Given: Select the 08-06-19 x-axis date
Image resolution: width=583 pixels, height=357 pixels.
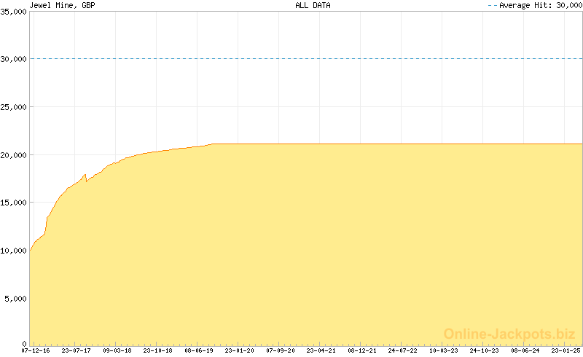Looking at the screenshot, I should tap(199, 350).
